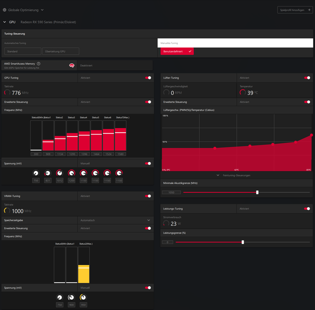This screenshot has width=315, height=310.
Task: Click the VRAM 900 voltage input field
Action: pyautogui.click(x=71, y=305)
